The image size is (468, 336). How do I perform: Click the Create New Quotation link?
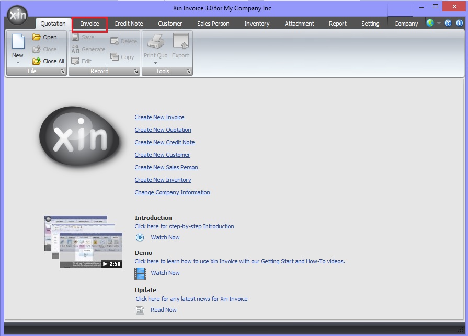click(x=163, y=130)
